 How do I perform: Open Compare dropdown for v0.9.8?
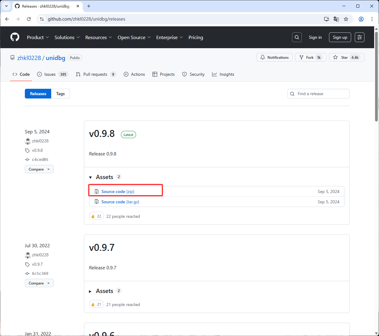pyautogui.click(x=39, y=169)
